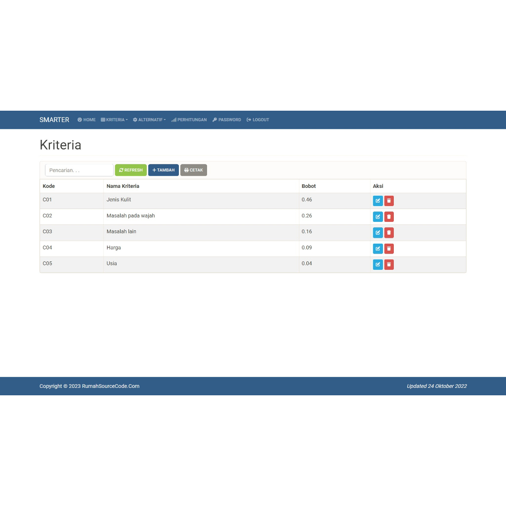The image size is (506, 506).
Task: Delete the Usia criterion
Action: coord(389,265)
